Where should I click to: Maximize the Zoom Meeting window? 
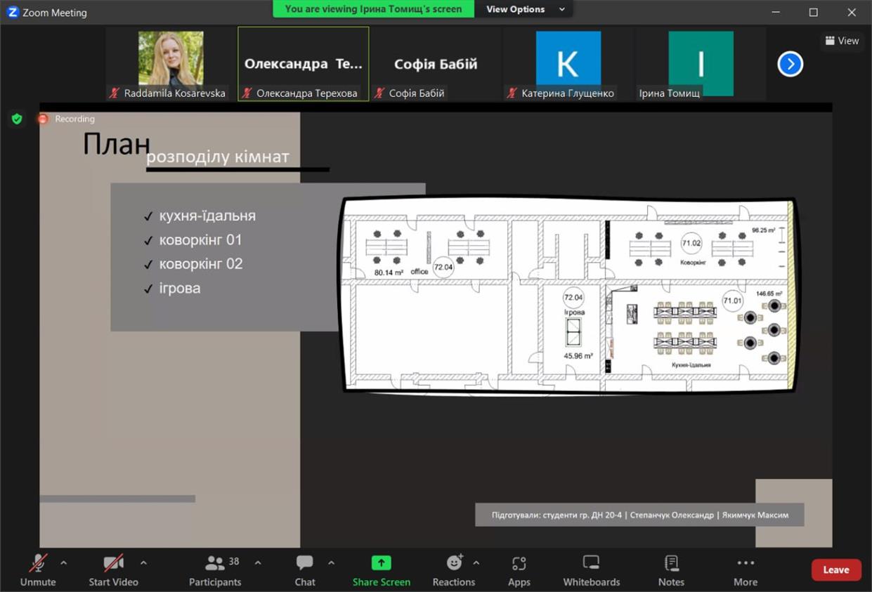coord(813,12)
